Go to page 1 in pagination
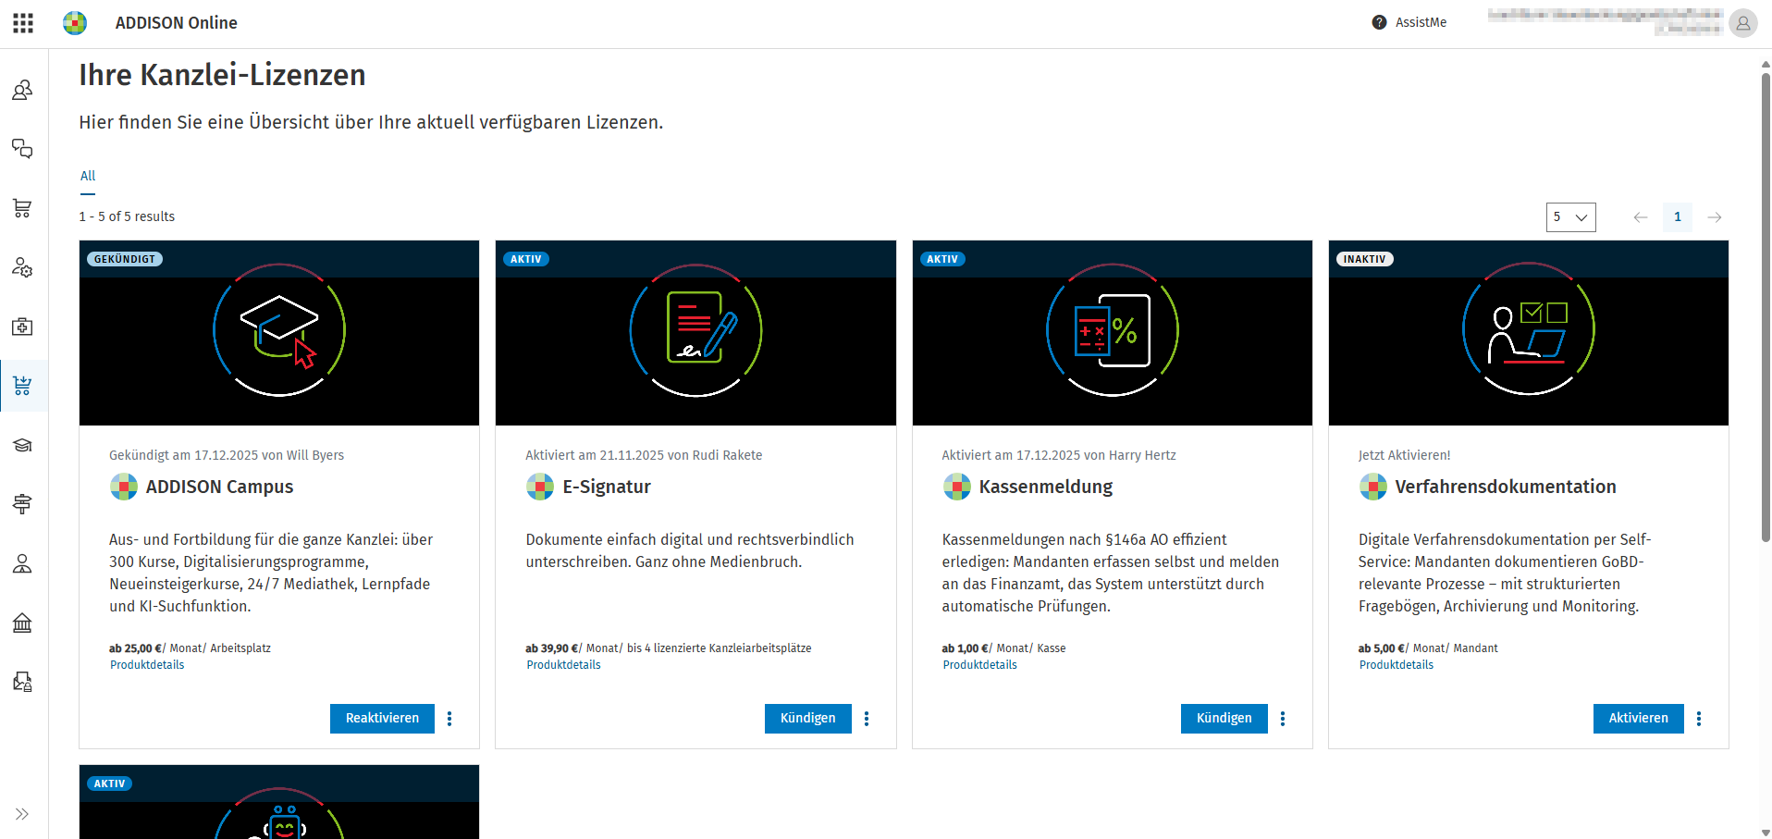 (x=1678, y=217)
